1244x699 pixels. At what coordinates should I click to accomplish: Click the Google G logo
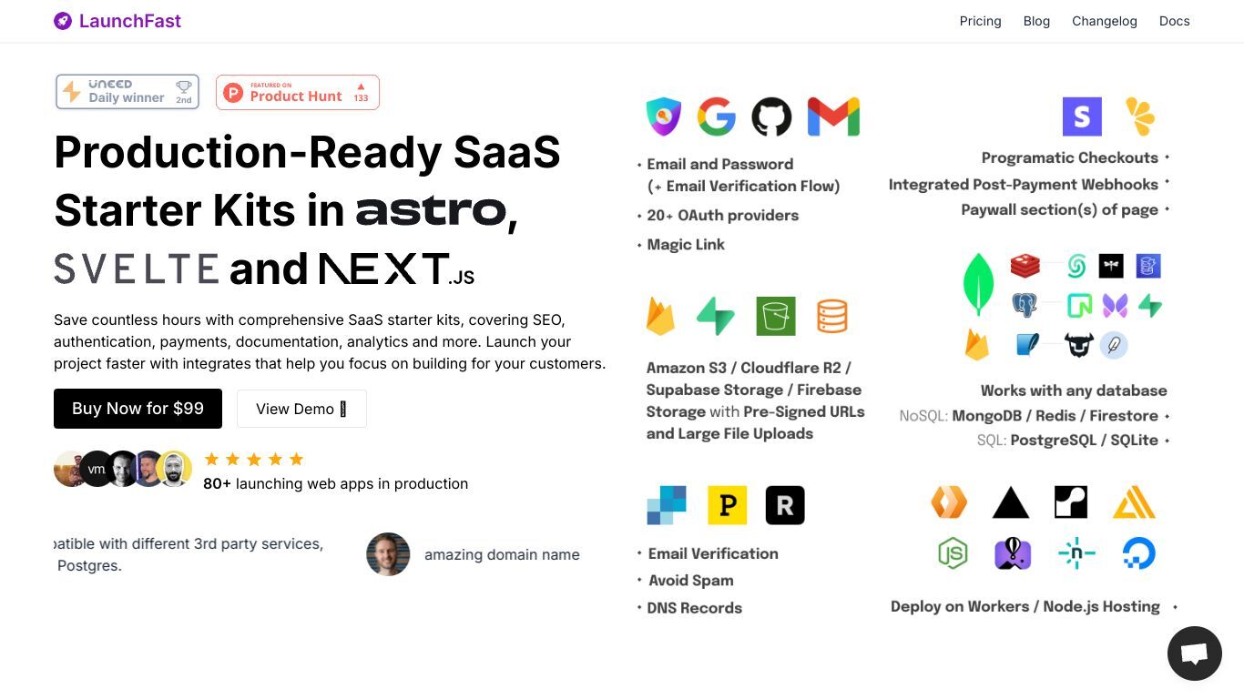pyautogui.click(x=717, y=116)
